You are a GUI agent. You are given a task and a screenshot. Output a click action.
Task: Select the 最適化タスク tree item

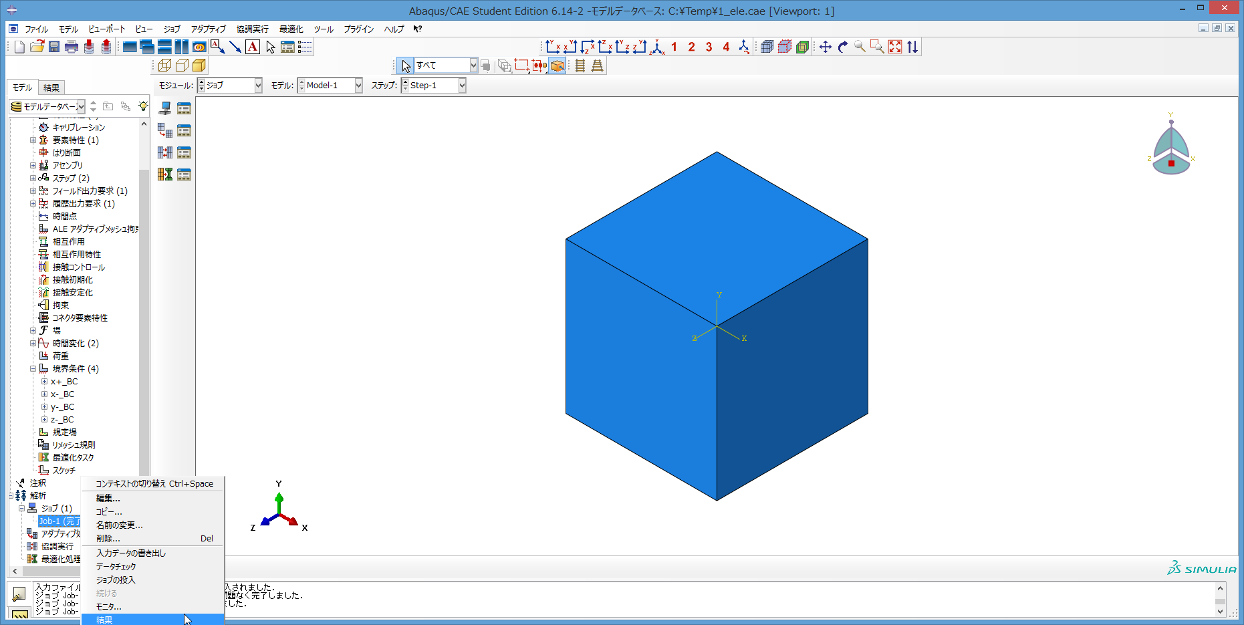[x=74, y=458]
